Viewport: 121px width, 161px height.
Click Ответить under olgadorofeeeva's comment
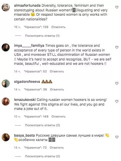[x=57, y=90]
